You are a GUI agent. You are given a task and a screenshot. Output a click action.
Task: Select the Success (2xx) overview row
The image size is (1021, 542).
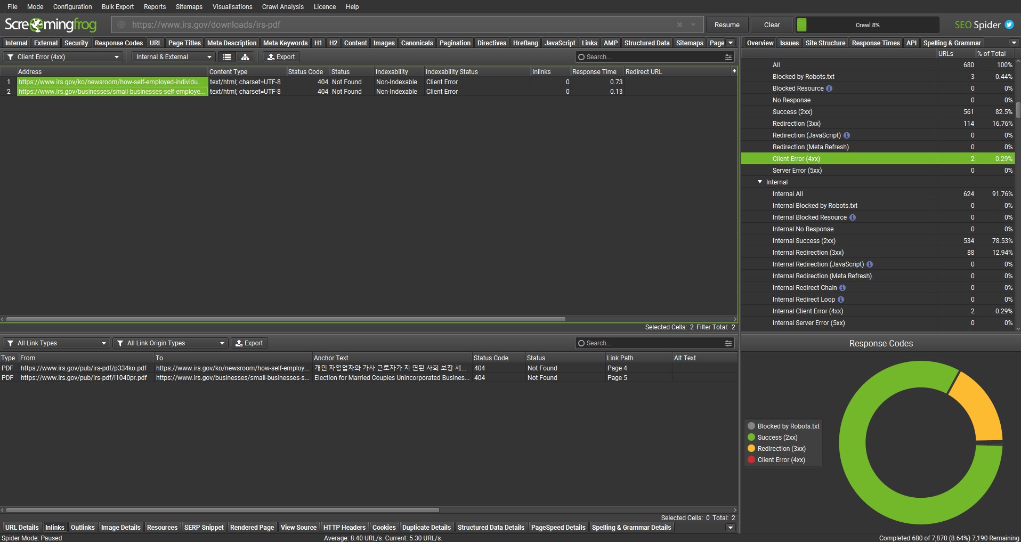[878, 112]
